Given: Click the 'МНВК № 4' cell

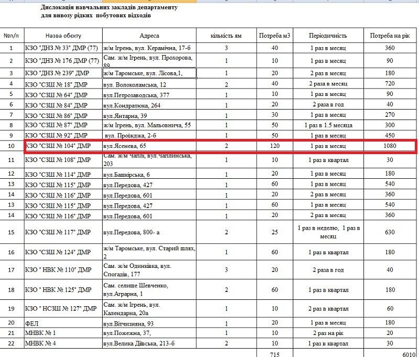Looking at the screenshot, I should coord(63,343).
